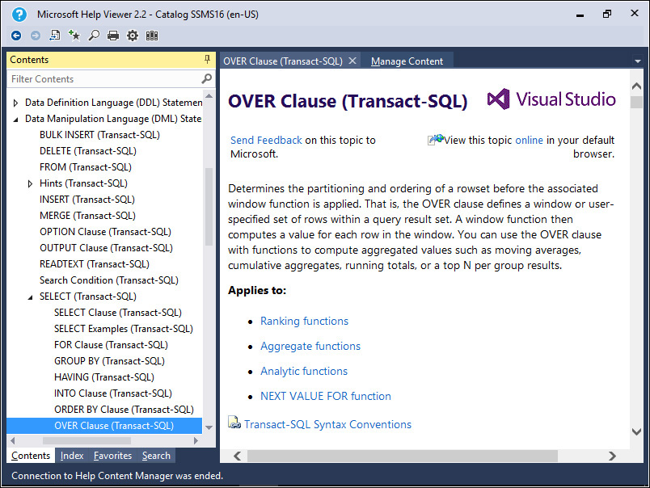The height and width of the screenshot is (488, 650).
Task: Switch to the Index tab
Action: (x=72, y=456)
